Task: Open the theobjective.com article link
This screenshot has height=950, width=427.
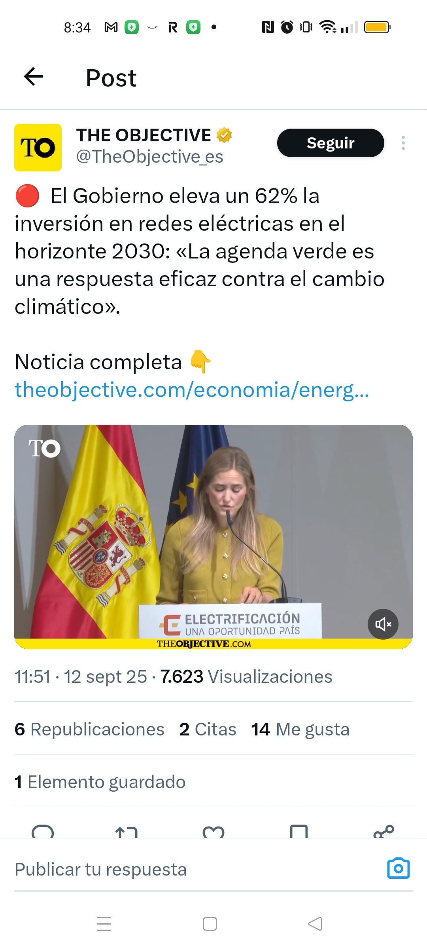Action: (192, 390)
